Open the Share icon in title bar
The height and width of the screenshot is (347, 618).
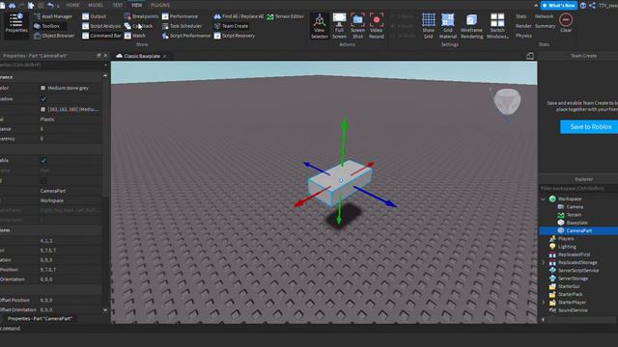click(592, 5)
